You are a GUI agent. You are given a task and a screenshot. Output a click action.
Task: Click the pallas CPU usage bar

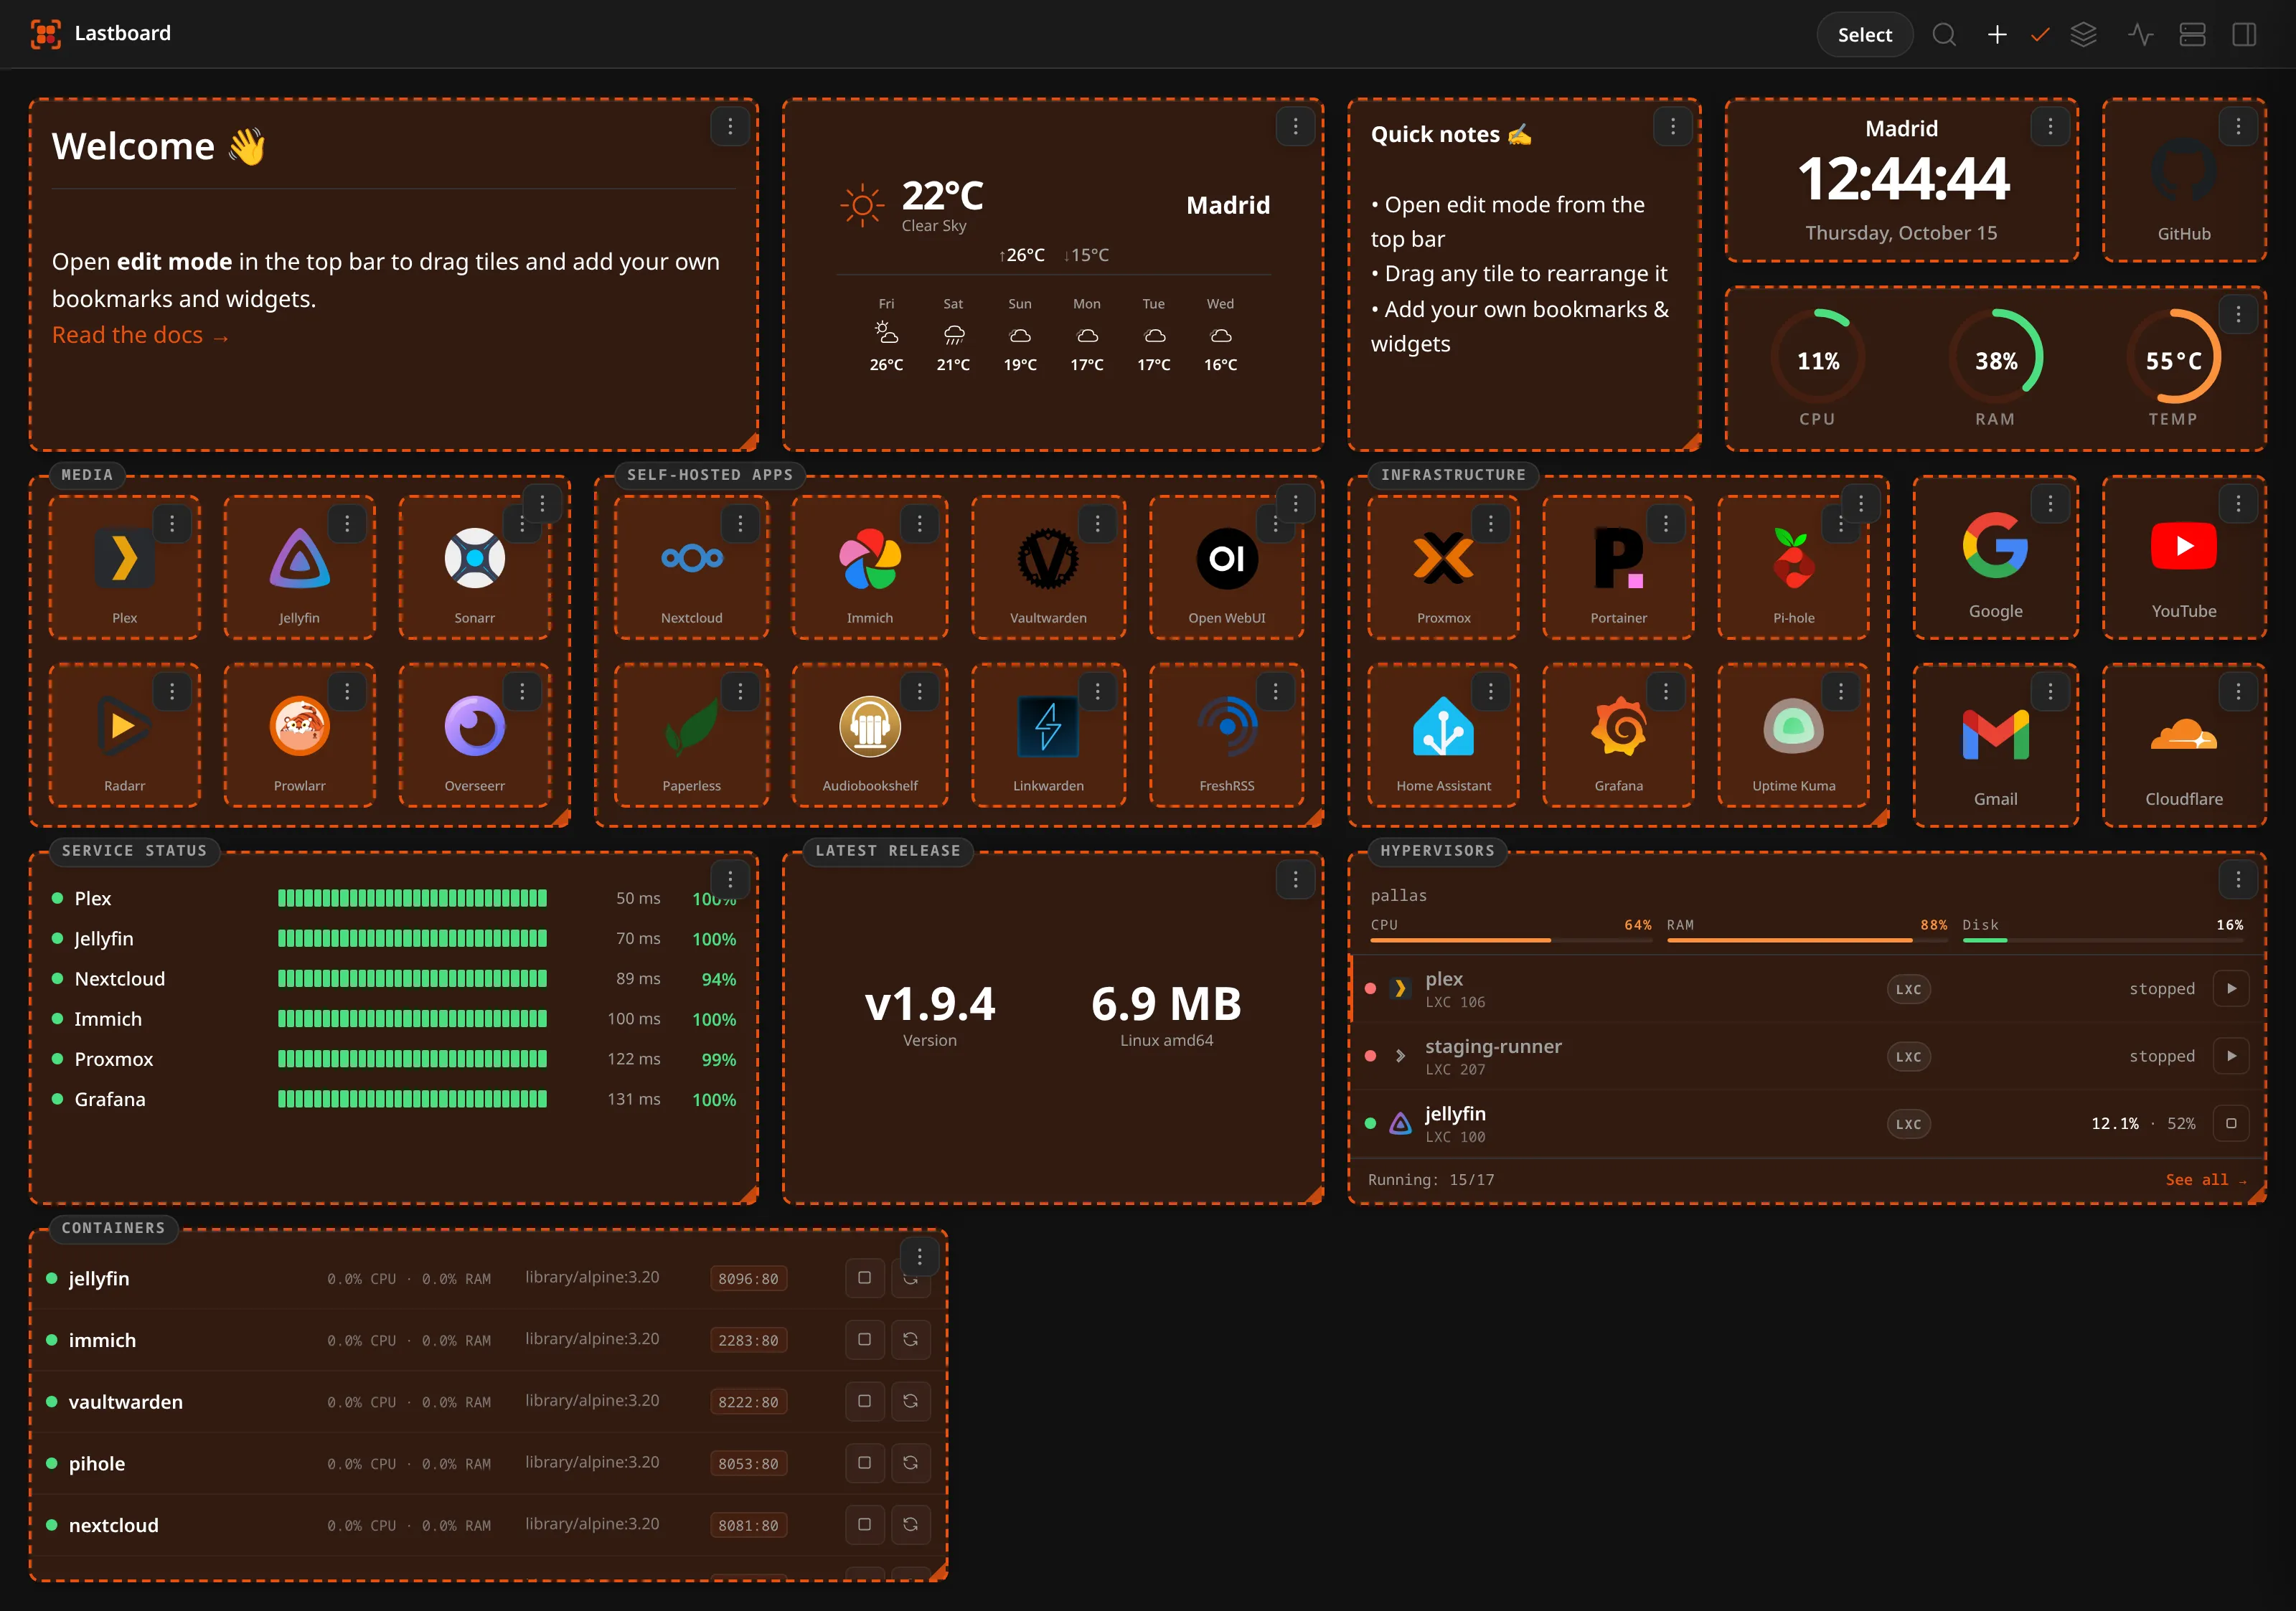point(1510,940)
